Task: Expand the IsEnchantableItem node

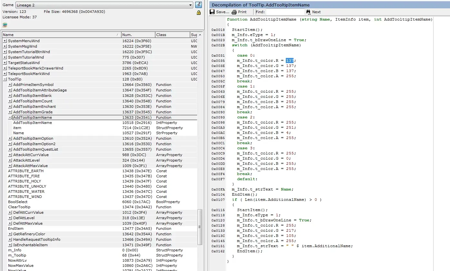Action: tap(10, 245)
